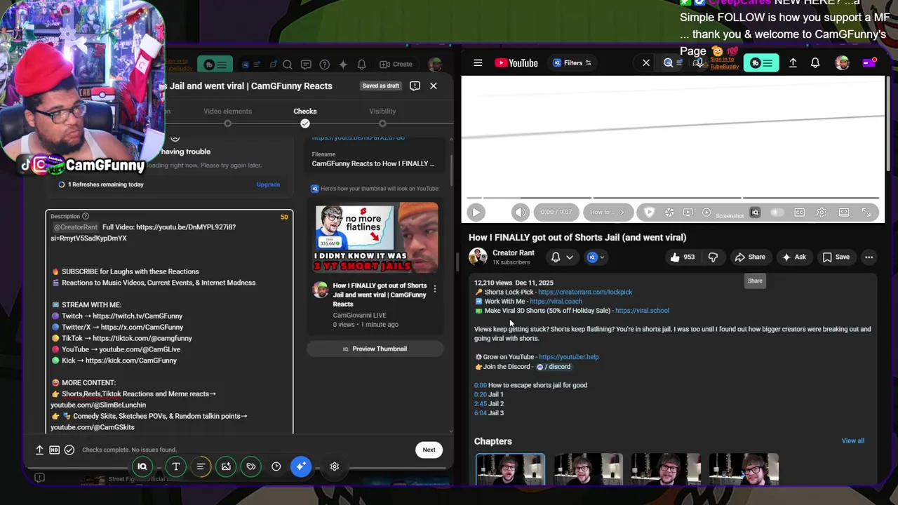Open View all chapters link
Image resolution: width=898 pixels, height=505 pixels.
[x=852, y=440]
